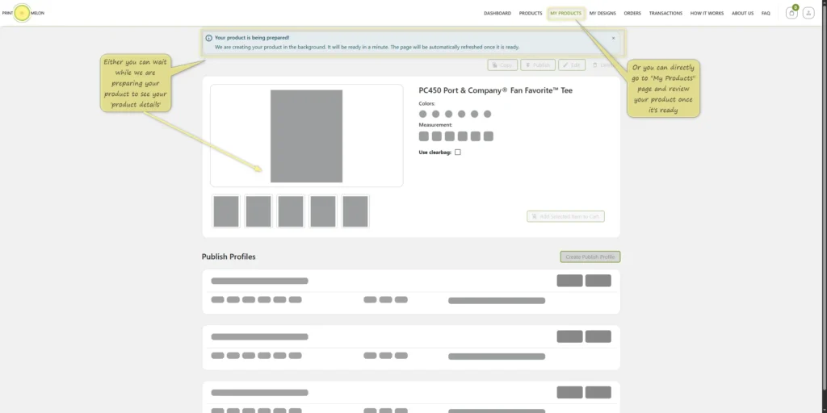Toggle the Use clearbag checkbox

[x=458, y=152]
